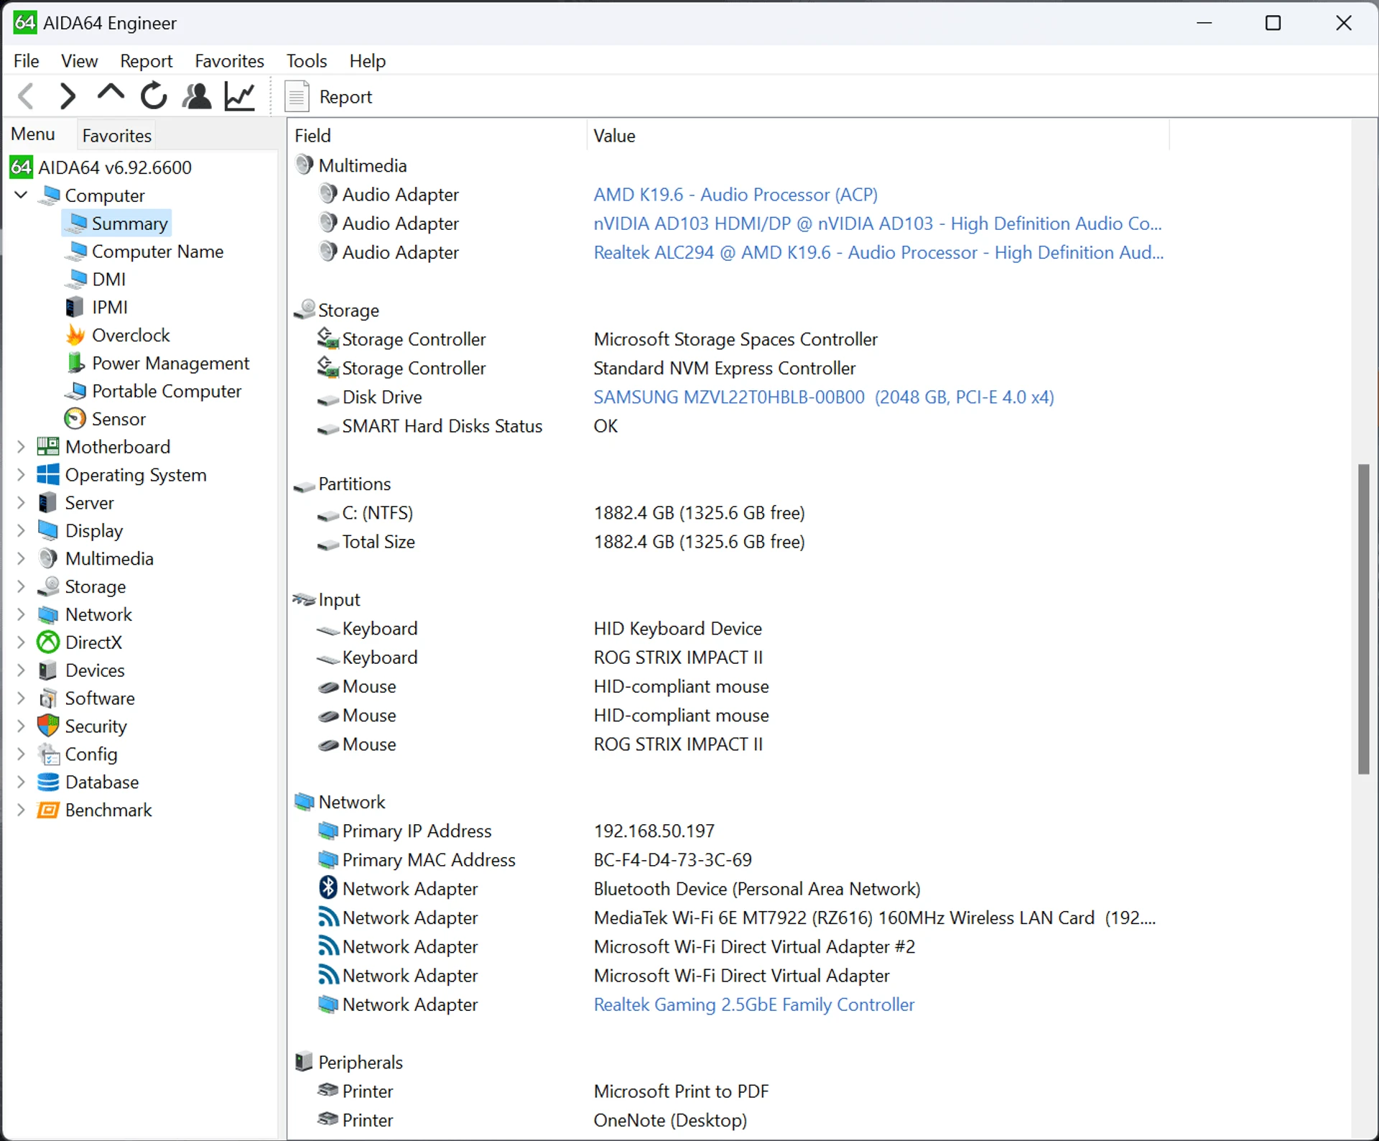Select DMI in the tree

[108, 280]
